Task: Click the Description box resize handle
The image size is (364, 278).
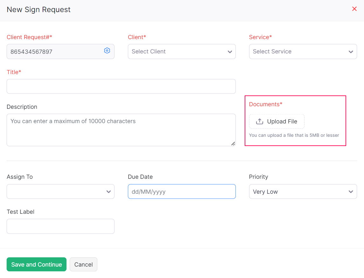Action: click(x=233, y=144)
